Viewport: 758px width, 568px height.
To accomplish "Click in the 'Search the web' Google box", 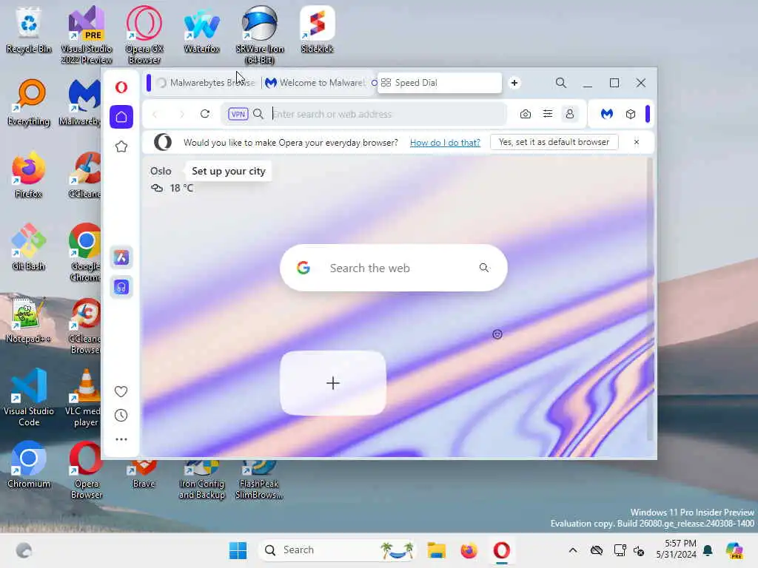I will [394, 268].
